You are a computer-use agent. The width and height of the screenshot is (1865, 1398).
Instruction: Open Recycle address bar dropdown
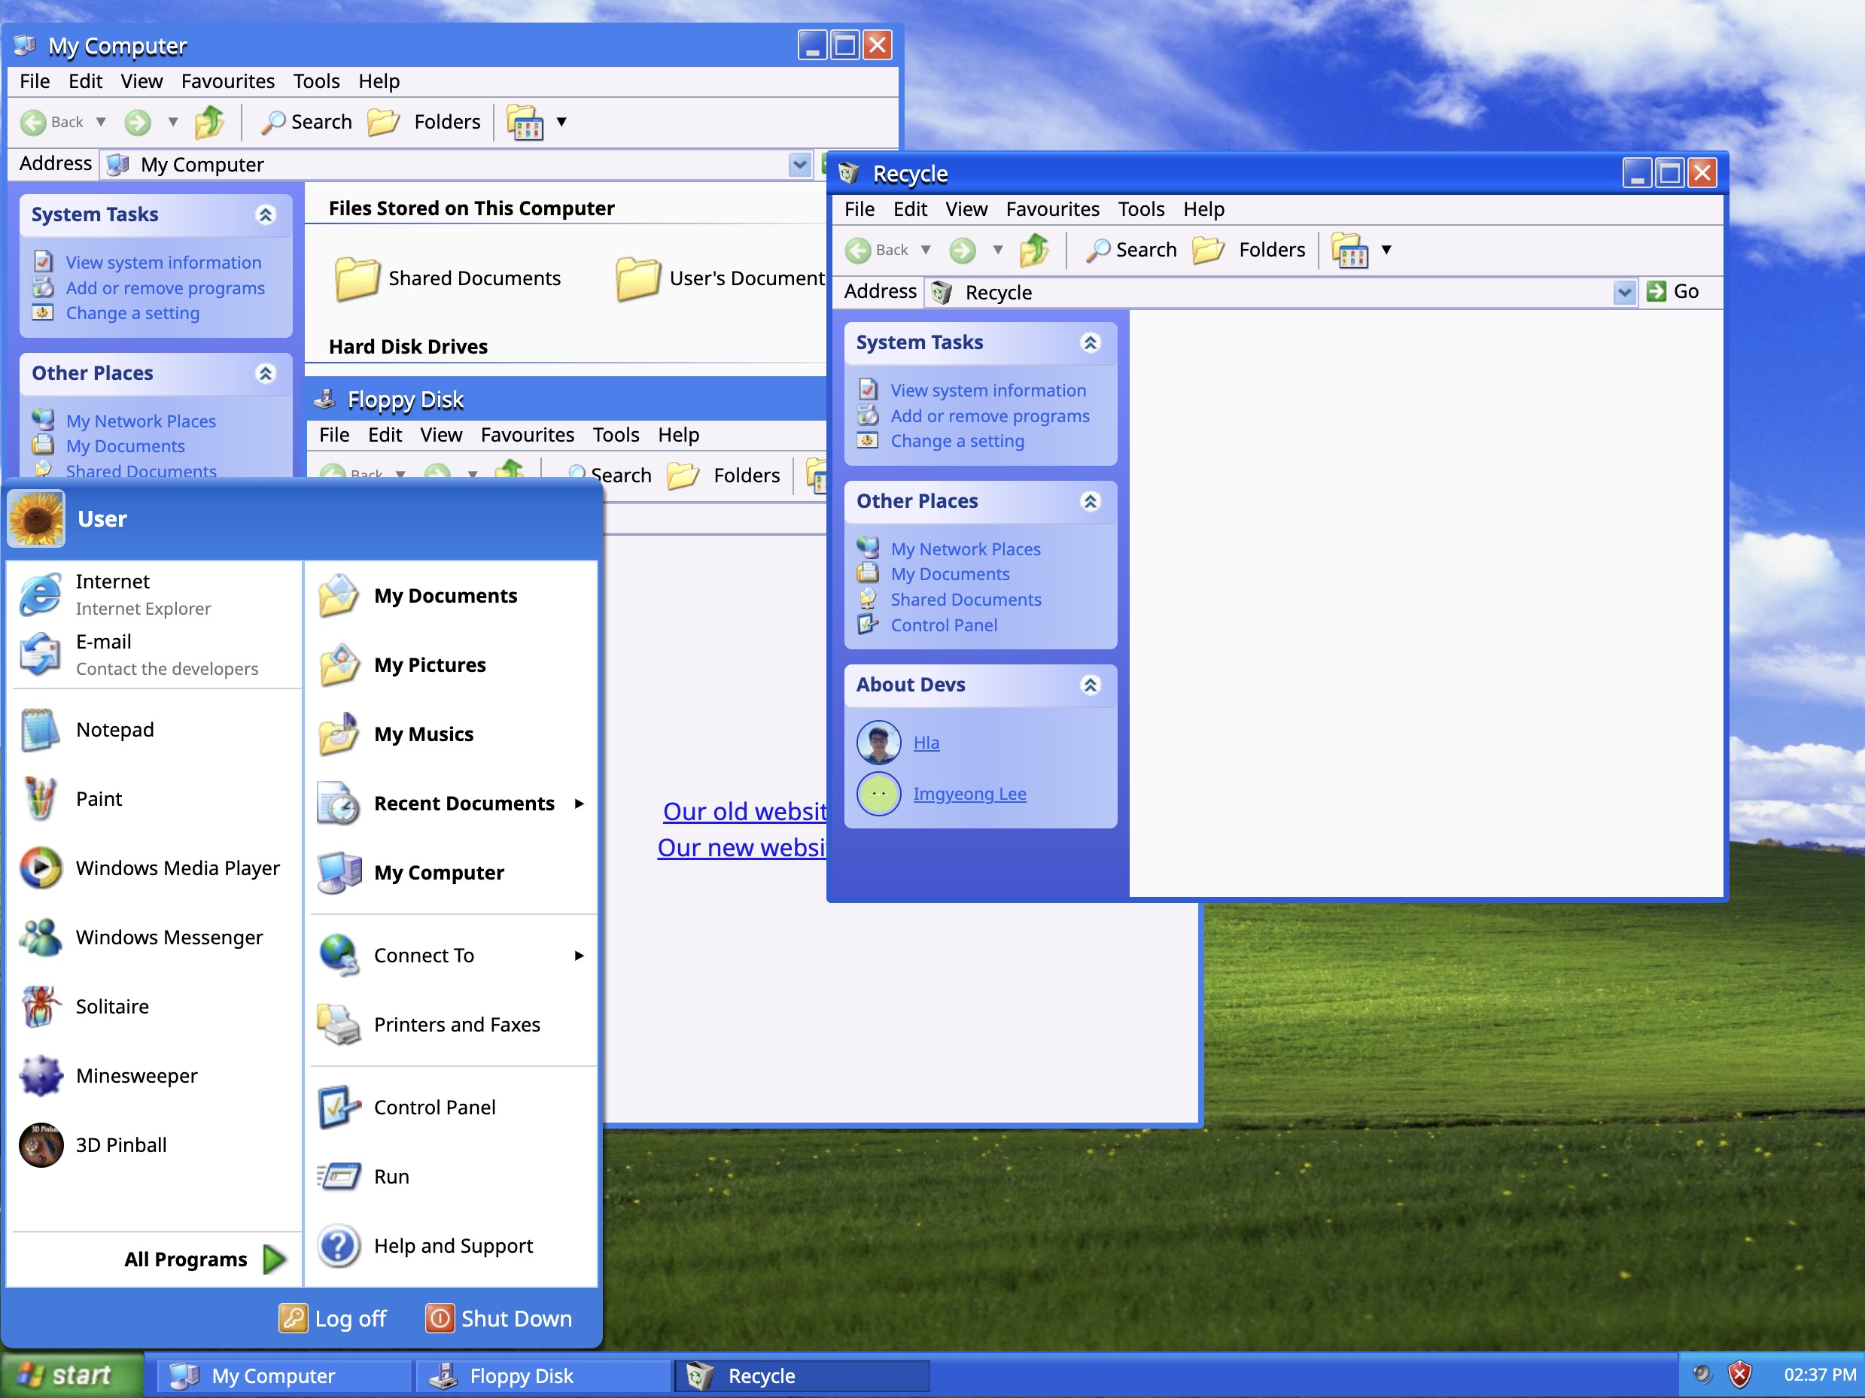click(1624, 293)
